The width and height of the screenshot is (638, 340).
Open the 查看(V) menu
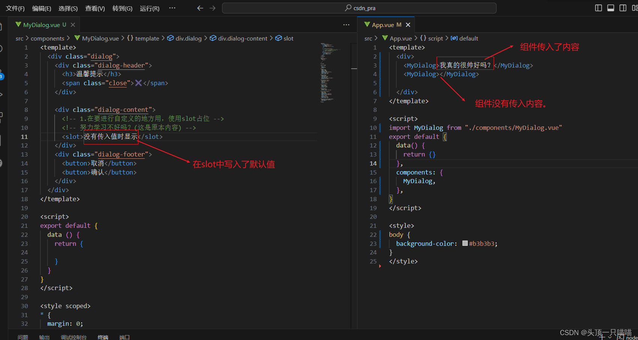(95, 8)
